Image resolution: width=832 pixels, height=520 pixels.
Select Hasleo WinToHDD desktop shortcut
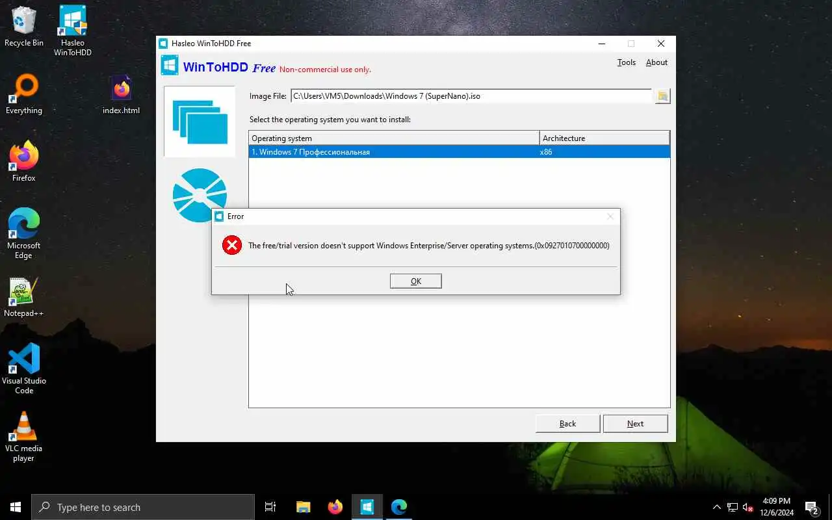point(73,31)
